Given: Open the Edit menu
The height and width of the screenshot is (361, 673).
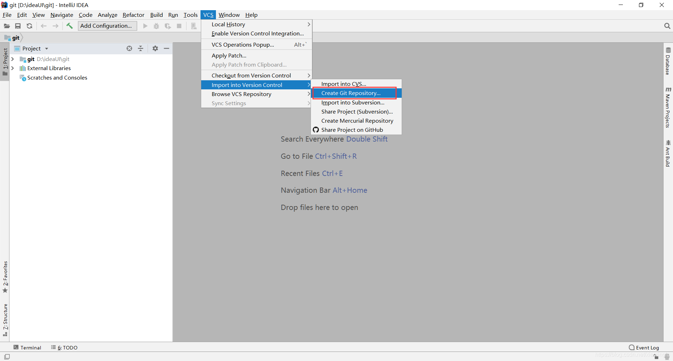Looking at the screenshot, I should coord(22,15).
